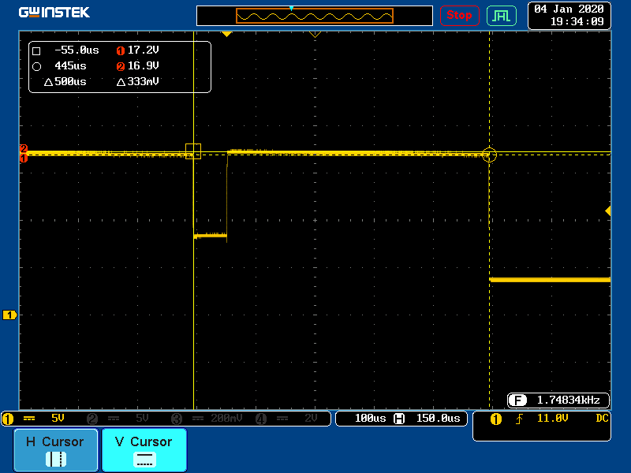The image size is (631, 473).
Task: Click the peak-detect acquisition mode icon
Action: pyautogui.click(x=502, y=15)
